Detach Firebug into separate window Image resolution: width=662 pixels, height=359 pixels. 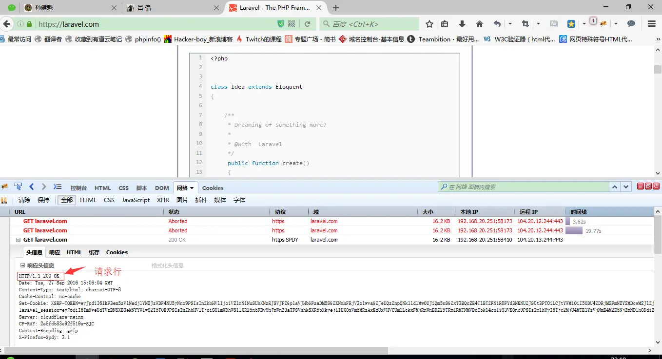pyautogui.click(x=648, y=186)
